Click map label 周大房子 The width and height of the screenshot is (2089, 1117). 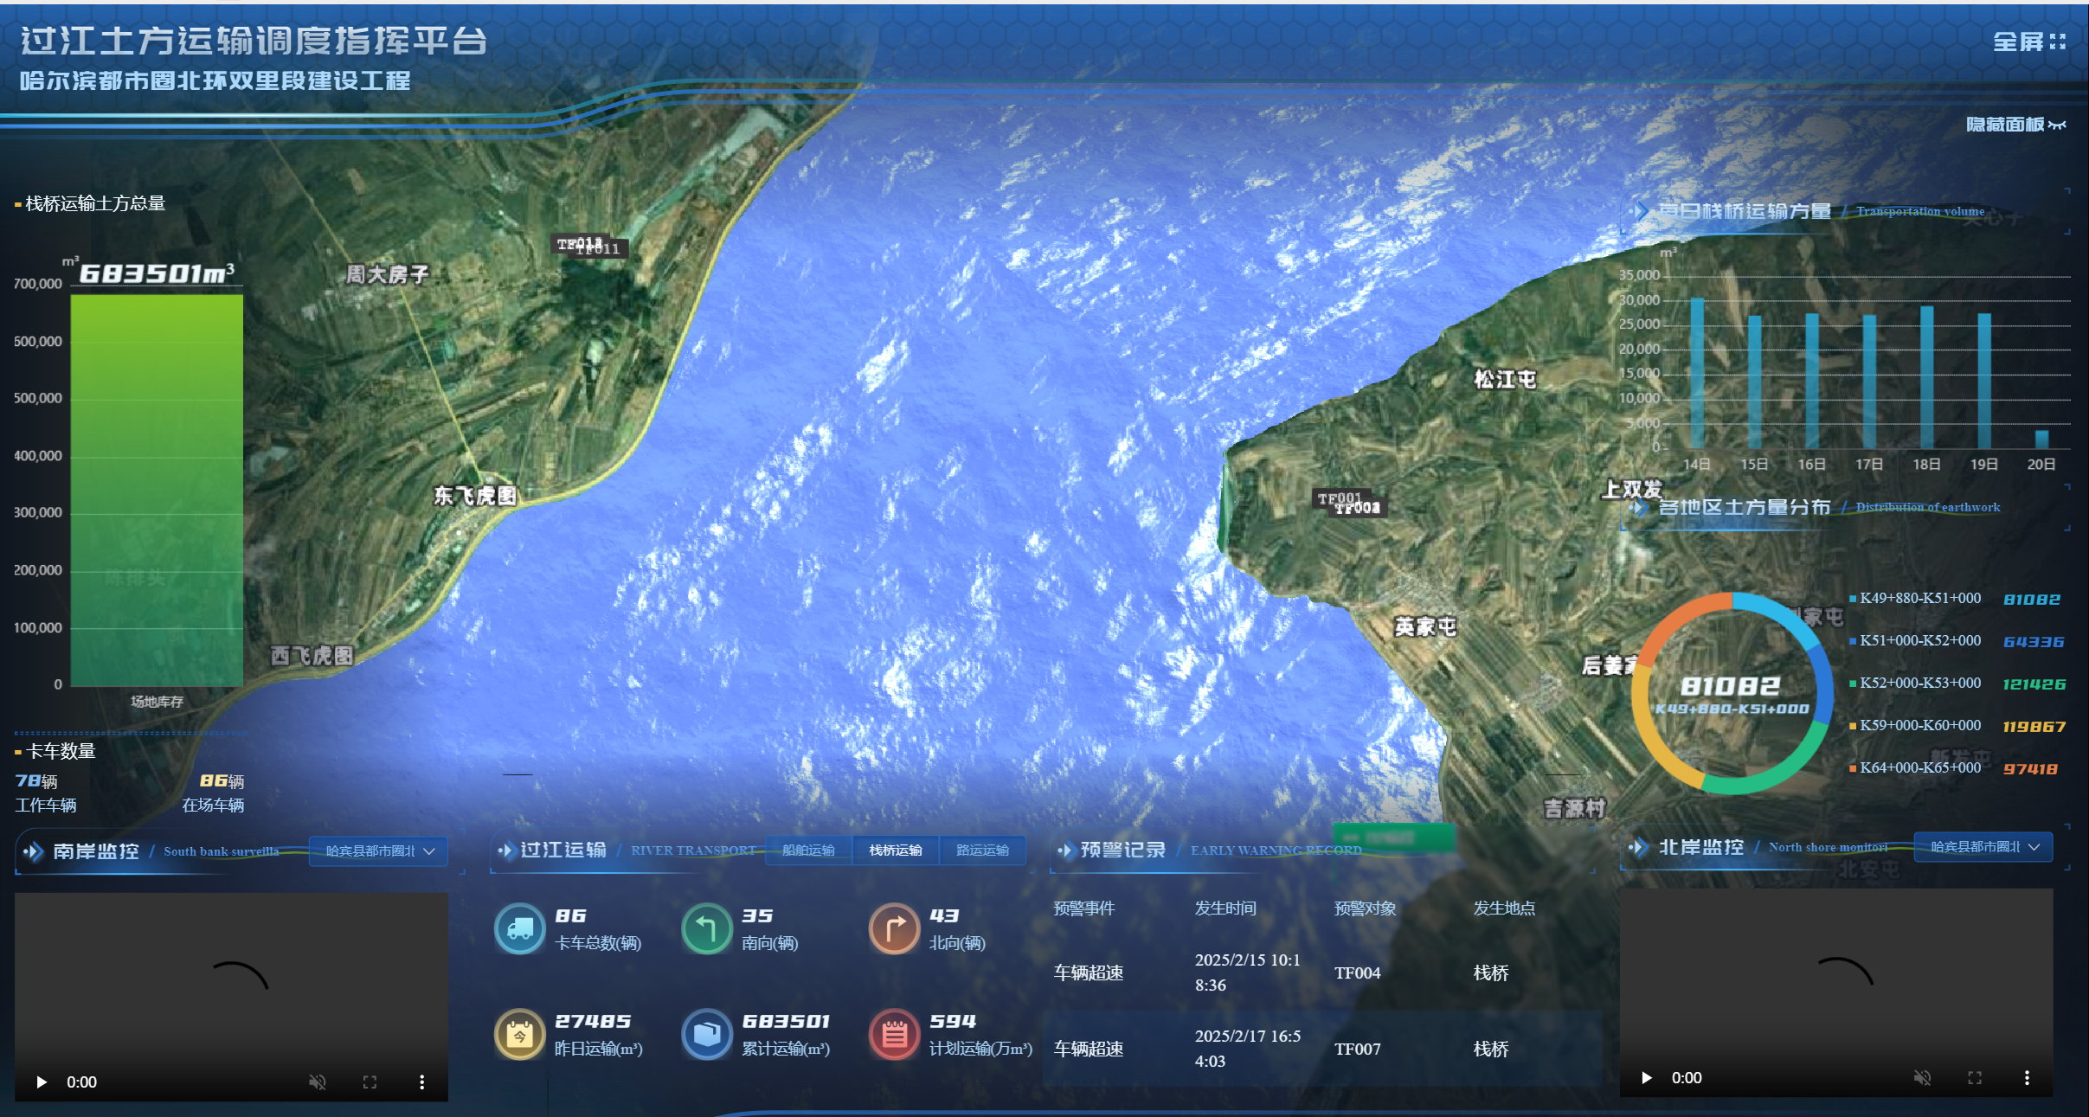388,274
